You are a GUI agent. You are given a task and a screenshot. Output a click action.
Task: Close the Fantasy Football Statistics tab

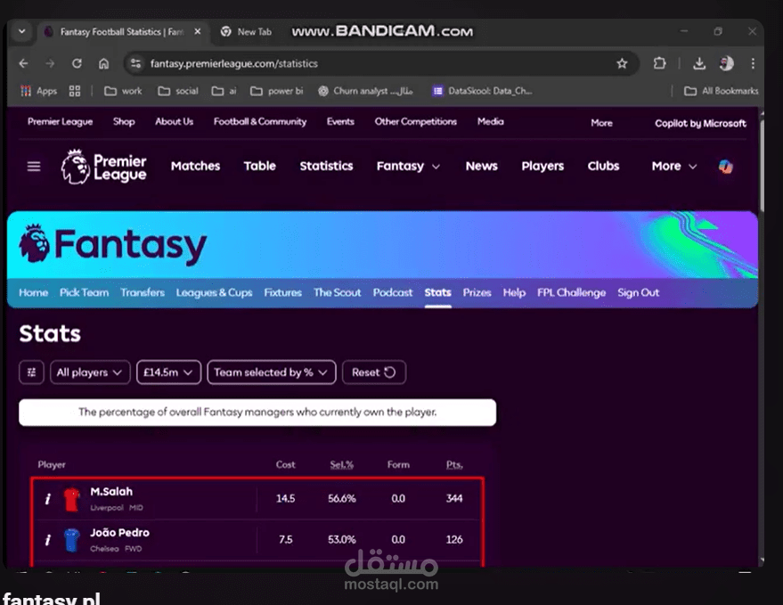coord(197,31)
